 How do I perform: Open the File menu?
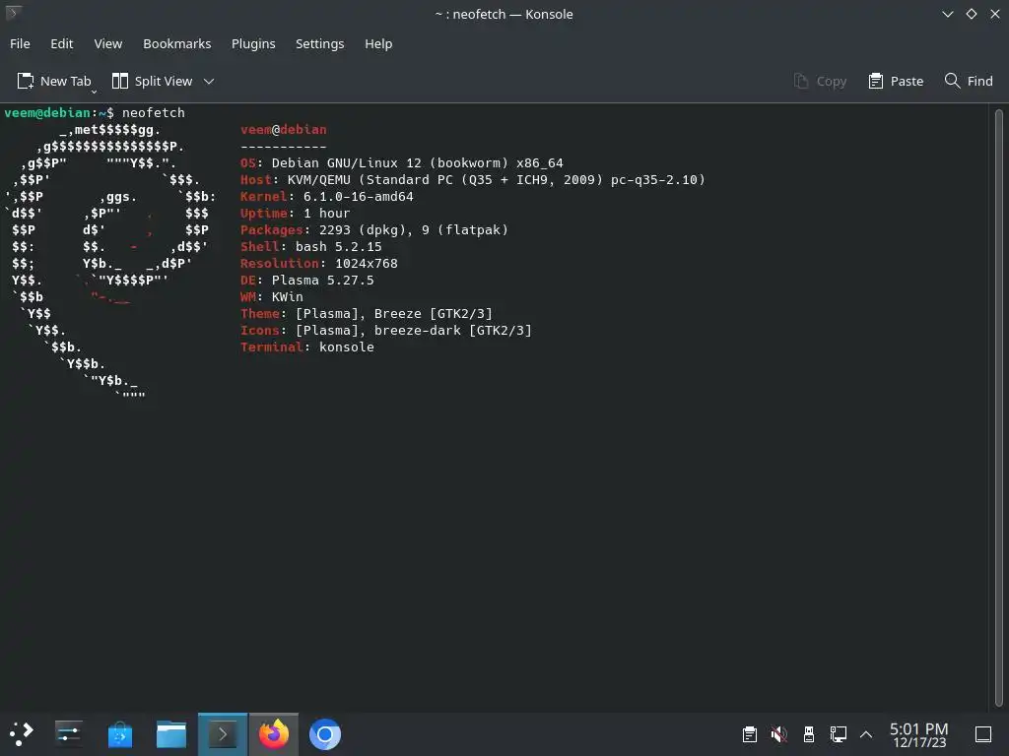click(20, 43)
